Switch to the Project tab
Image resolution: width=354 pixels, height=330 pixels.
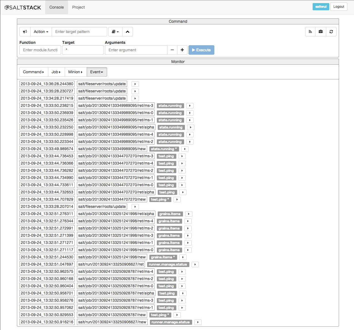pos(78,7)
